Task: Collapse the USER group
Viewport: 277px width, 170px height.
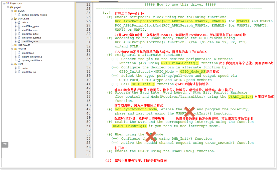Action: [12, 64]
